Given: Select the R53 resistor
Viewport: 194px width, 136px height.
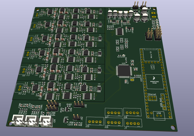Looking at the screenshot, I should click(x=136, y=77).
